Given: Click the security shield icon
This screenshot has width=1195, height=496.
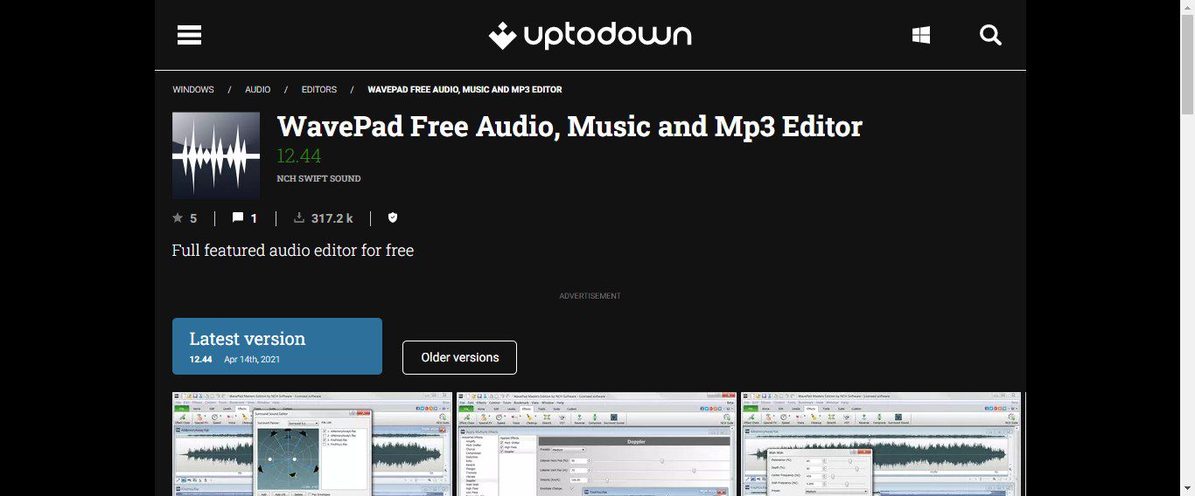Looking at the screenshot, I should pyautogui.click(x=393, y=218).
